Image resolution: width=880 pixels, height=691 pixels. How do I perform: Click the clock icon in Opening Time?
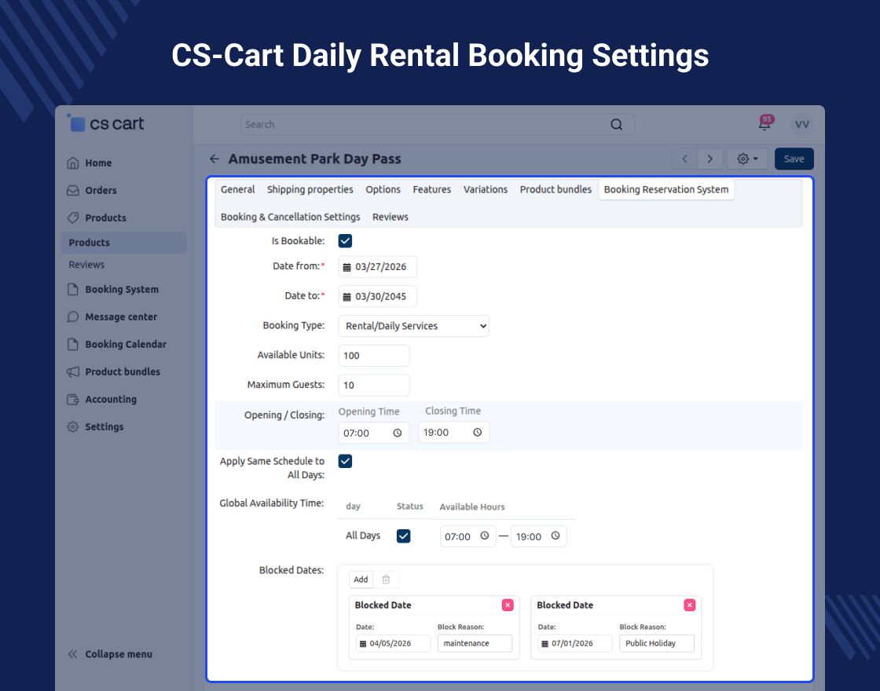[398, 433]
